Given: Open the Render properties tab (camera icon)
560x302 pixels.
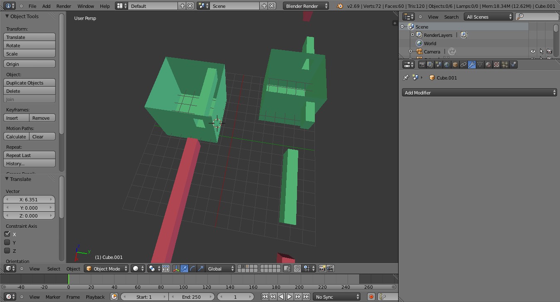Looking at the screenshot, I should pos(422,65).
